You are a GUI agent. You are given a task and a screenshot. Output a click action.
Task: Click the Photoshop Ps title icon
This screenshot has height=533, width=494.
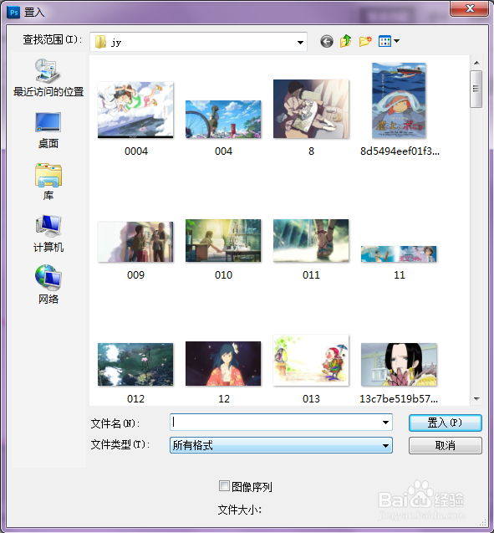pyautogui.click(x=13, y=13)
